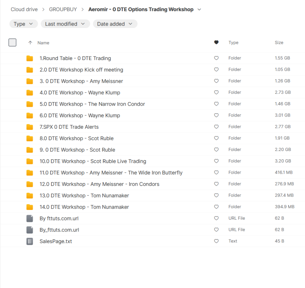This screenshot has width=305, height=288.
Task: Navigate to GROUPBUY breadcrumb folder
Action: pyautogui.click(x=63, y=10)
